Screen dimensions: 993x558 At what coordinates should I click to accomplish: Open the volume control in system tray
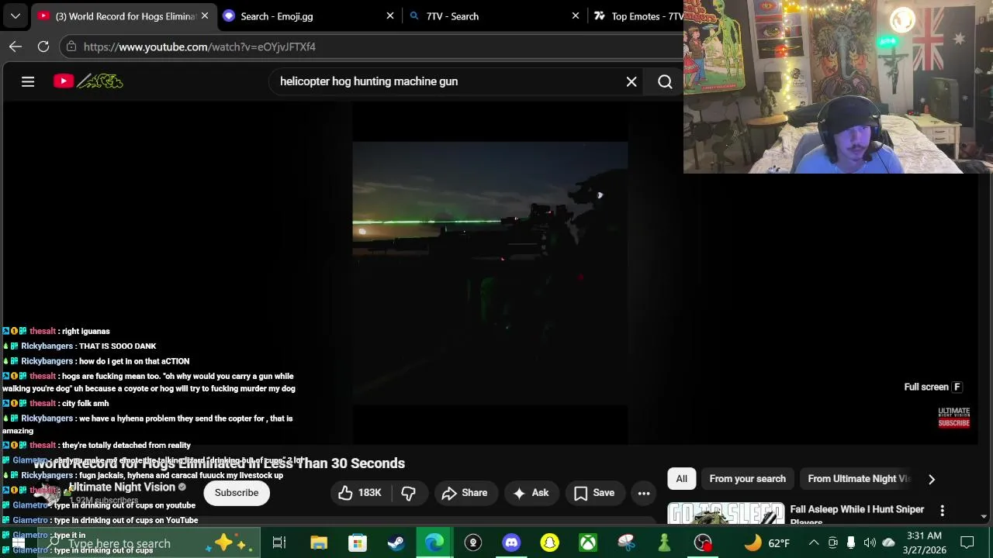click(870, 542)
